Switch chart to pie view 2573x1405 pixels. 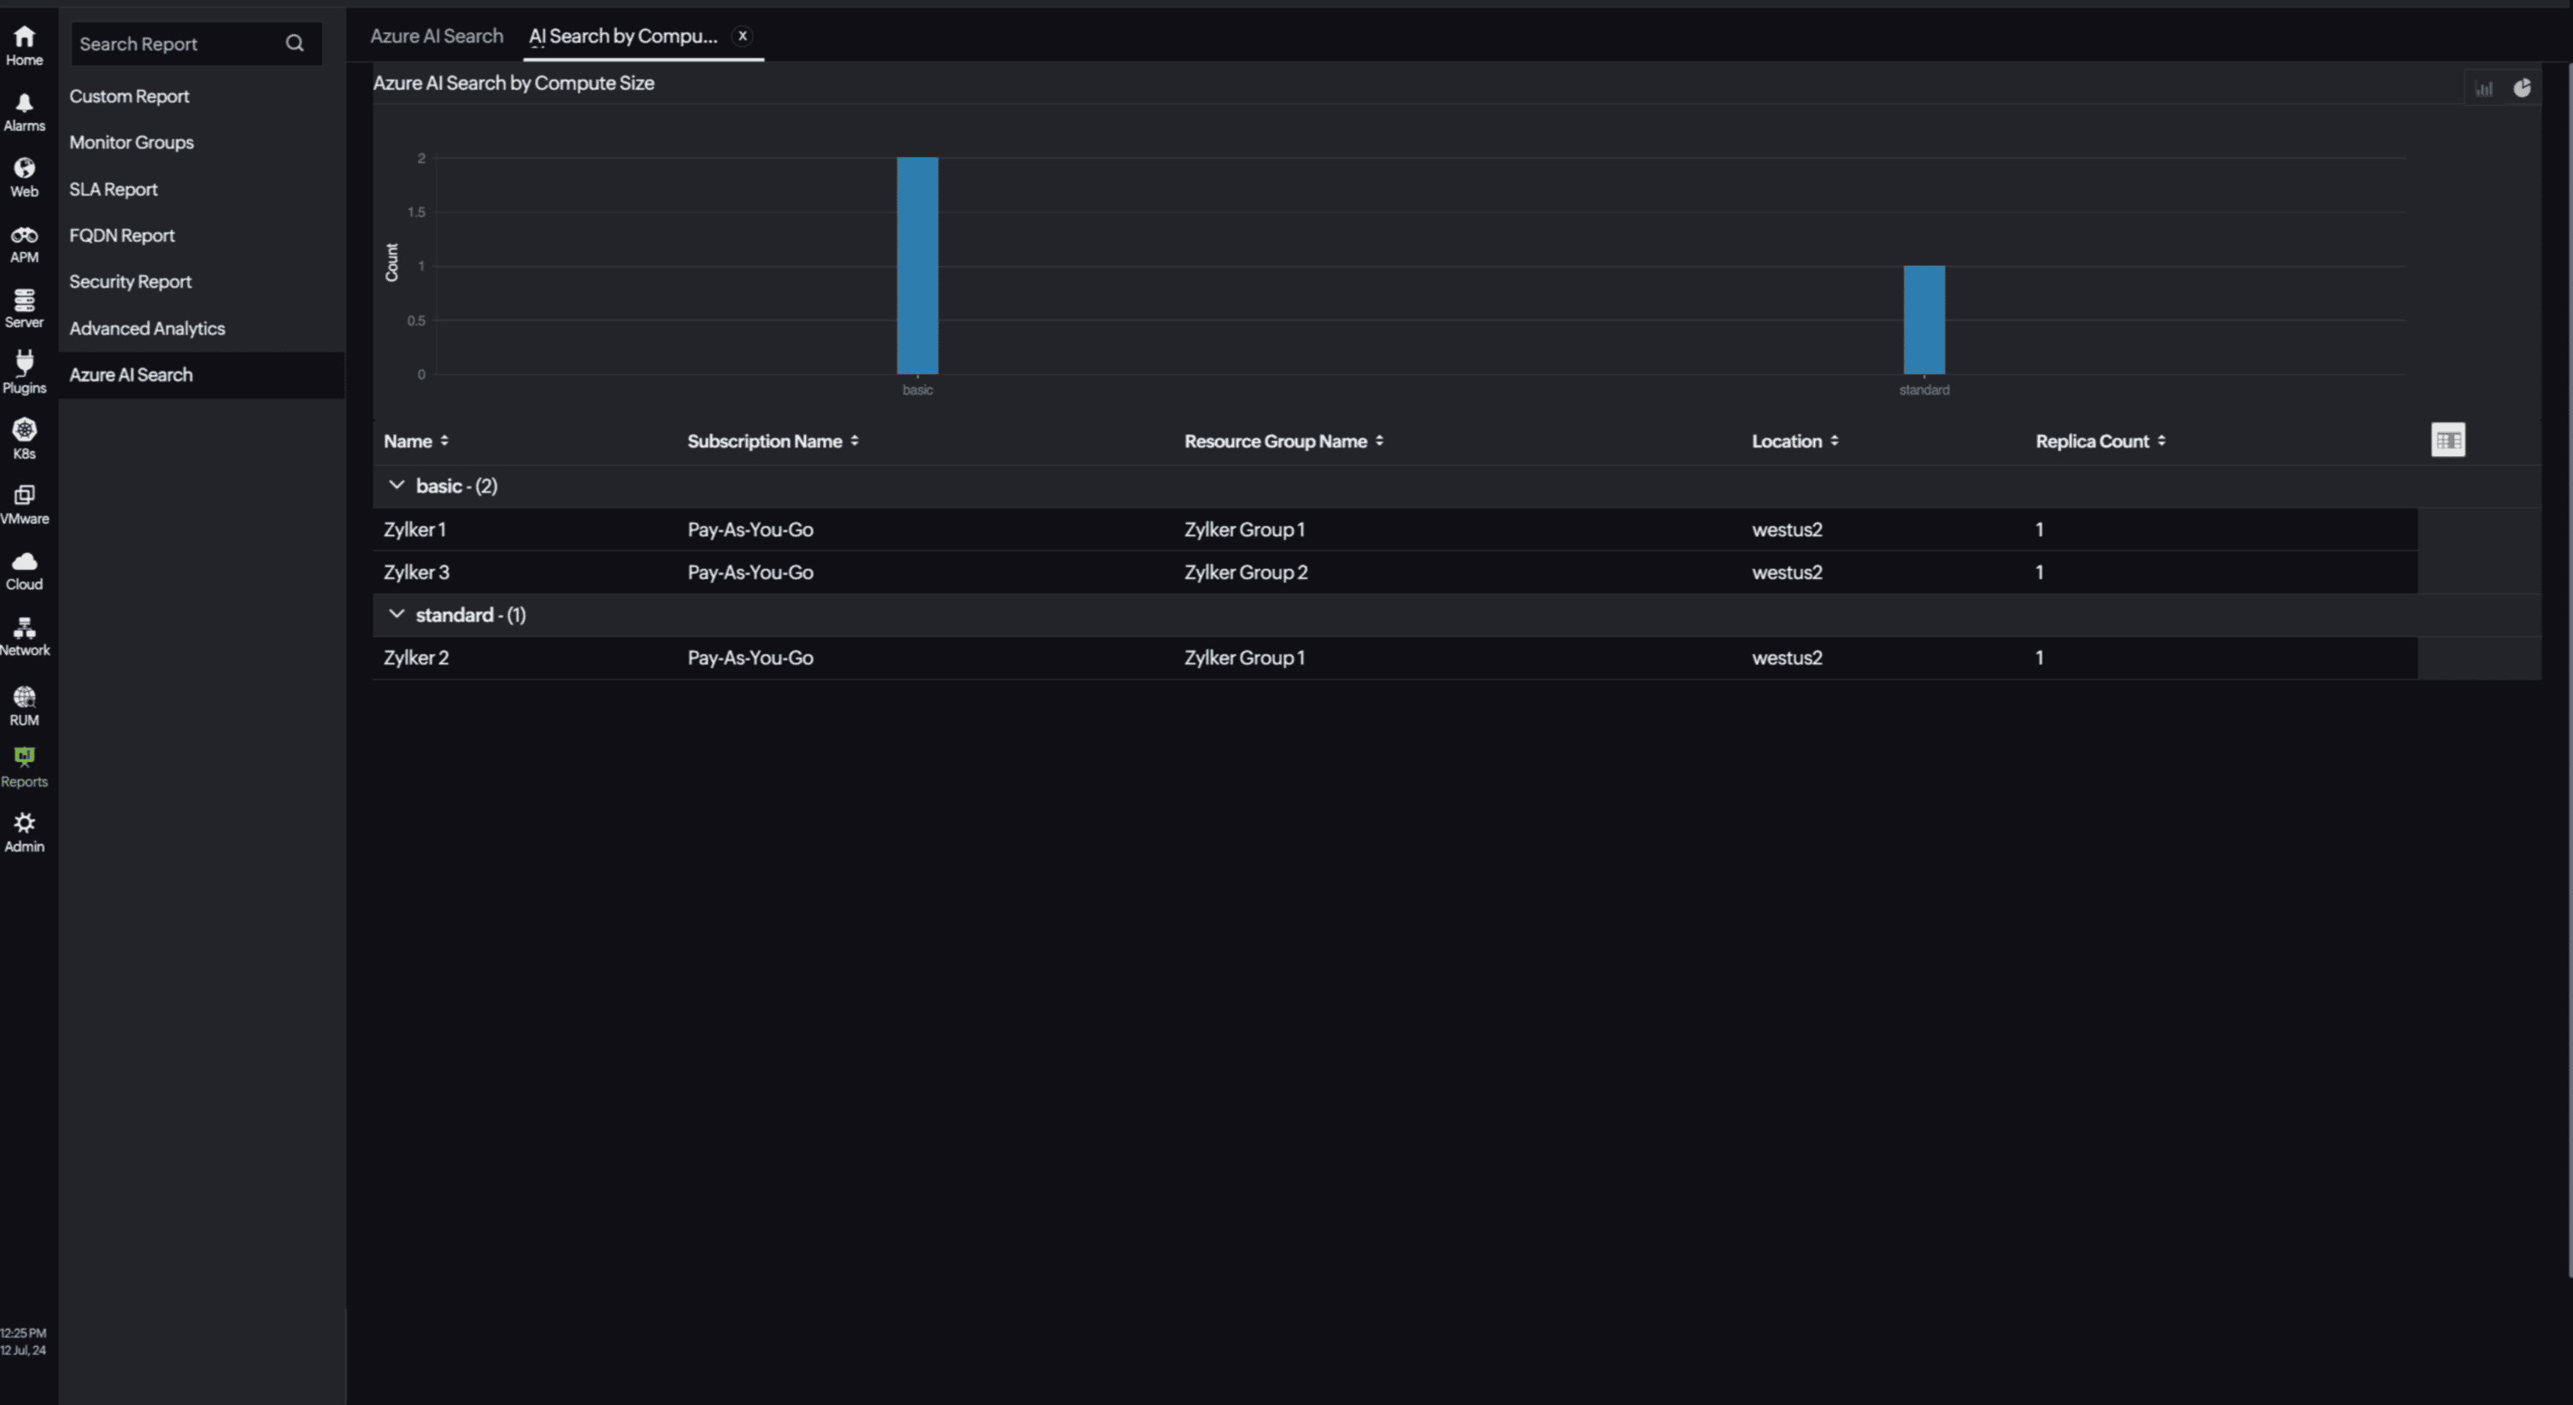(2523, 88)
